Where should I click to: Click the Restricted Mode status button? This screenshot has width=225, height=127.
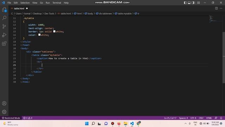click(11, 118)
